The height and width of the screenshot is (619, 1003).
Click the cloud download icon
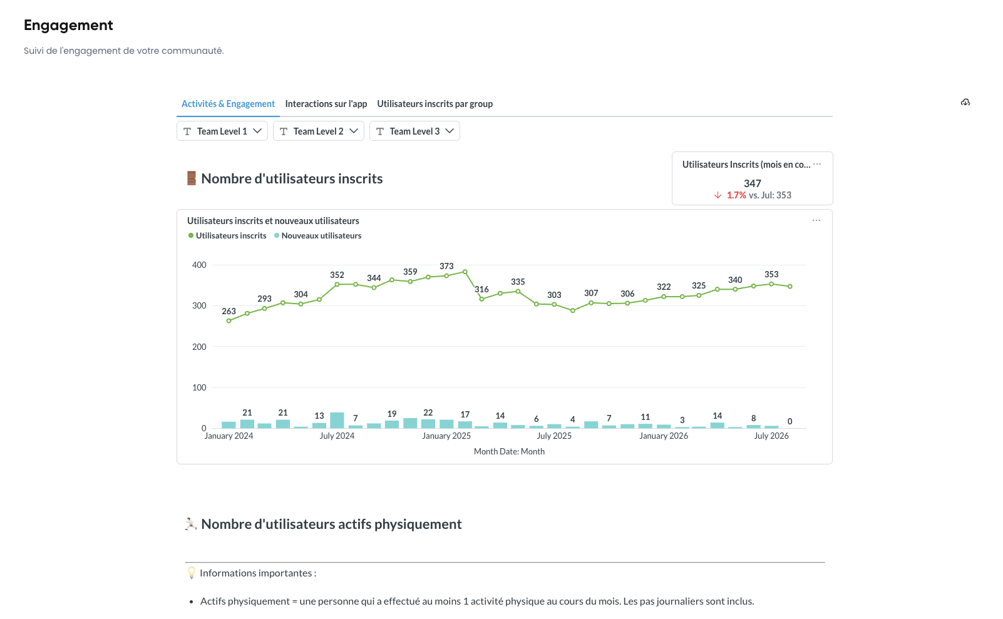pyautogui.click(x=965, y=102)
